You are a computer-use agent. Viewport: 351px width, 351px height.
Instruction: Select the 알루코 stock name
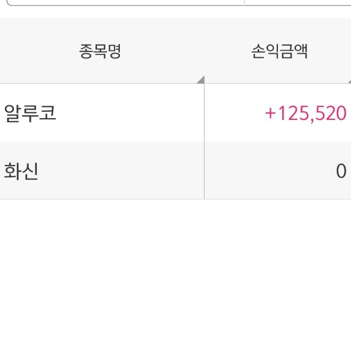[30, 112]
